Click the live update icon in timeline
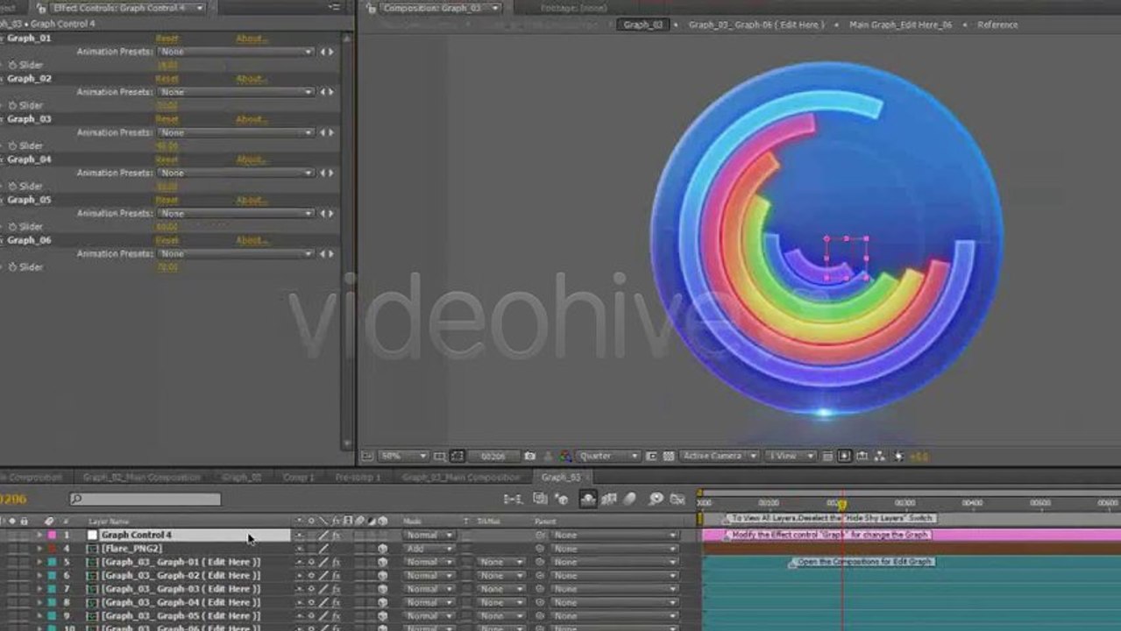 540,499
